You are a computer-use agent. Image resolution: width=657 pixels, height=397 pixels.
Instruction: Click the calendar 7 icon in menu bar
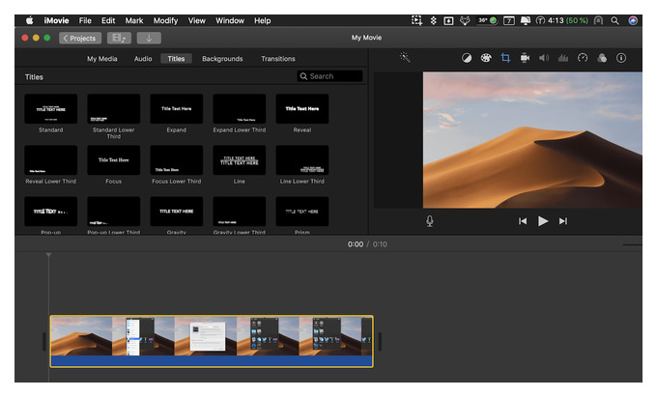[x=508, y=20]
